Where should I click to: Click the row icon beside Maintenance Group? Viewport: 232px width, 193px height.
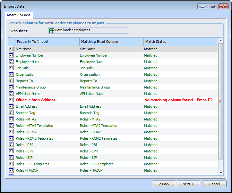[x=12, y=87]
